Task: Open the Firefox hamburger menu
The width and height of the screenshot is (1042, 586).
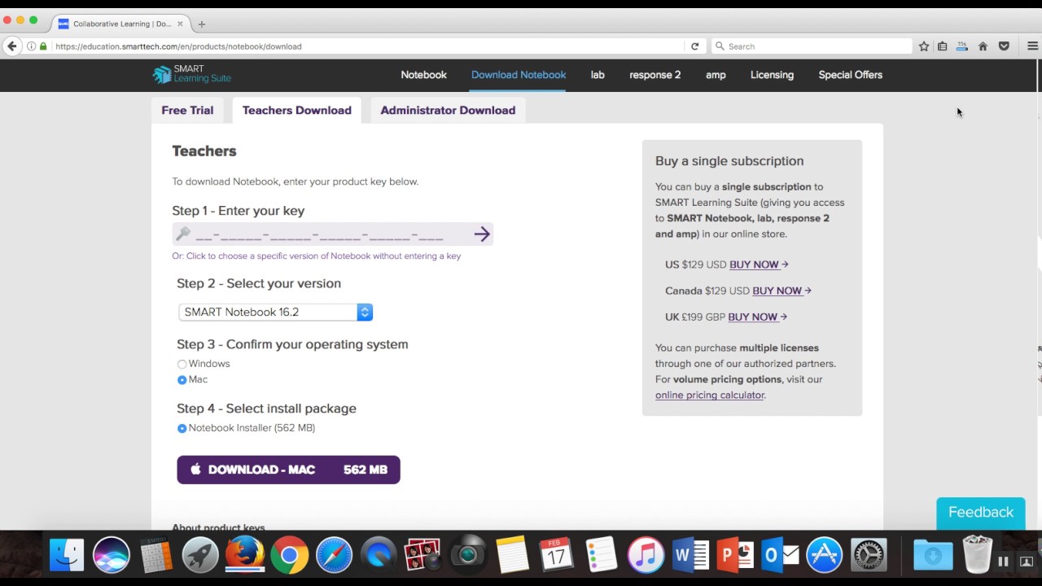Action: click(1032, 46)
